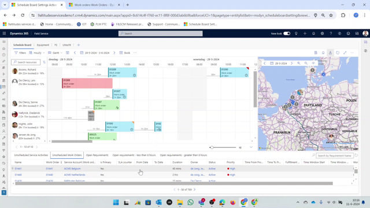Open Unscheduled Work Orders tab
370x208 pixels.
click(67, 155)
